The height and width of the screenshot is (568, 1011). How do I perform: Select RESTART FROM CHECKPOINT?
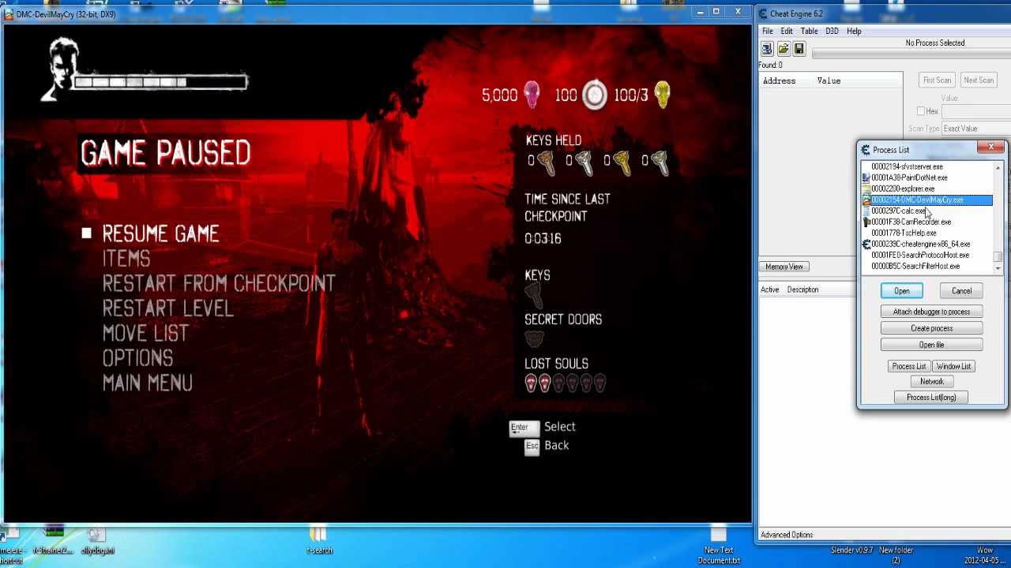[219, 283]
